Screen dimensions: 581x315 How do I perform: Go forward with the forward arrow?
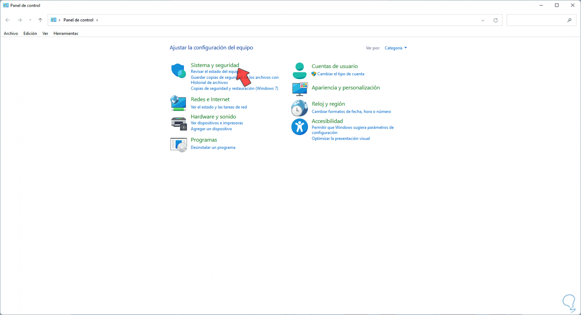[20, 20]
